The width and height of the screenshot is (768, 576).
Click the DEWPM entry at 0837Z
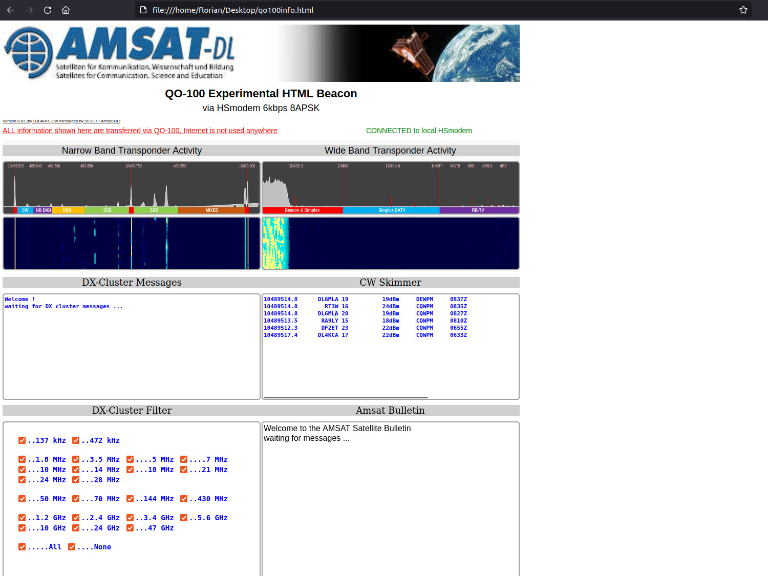point(424,300)
